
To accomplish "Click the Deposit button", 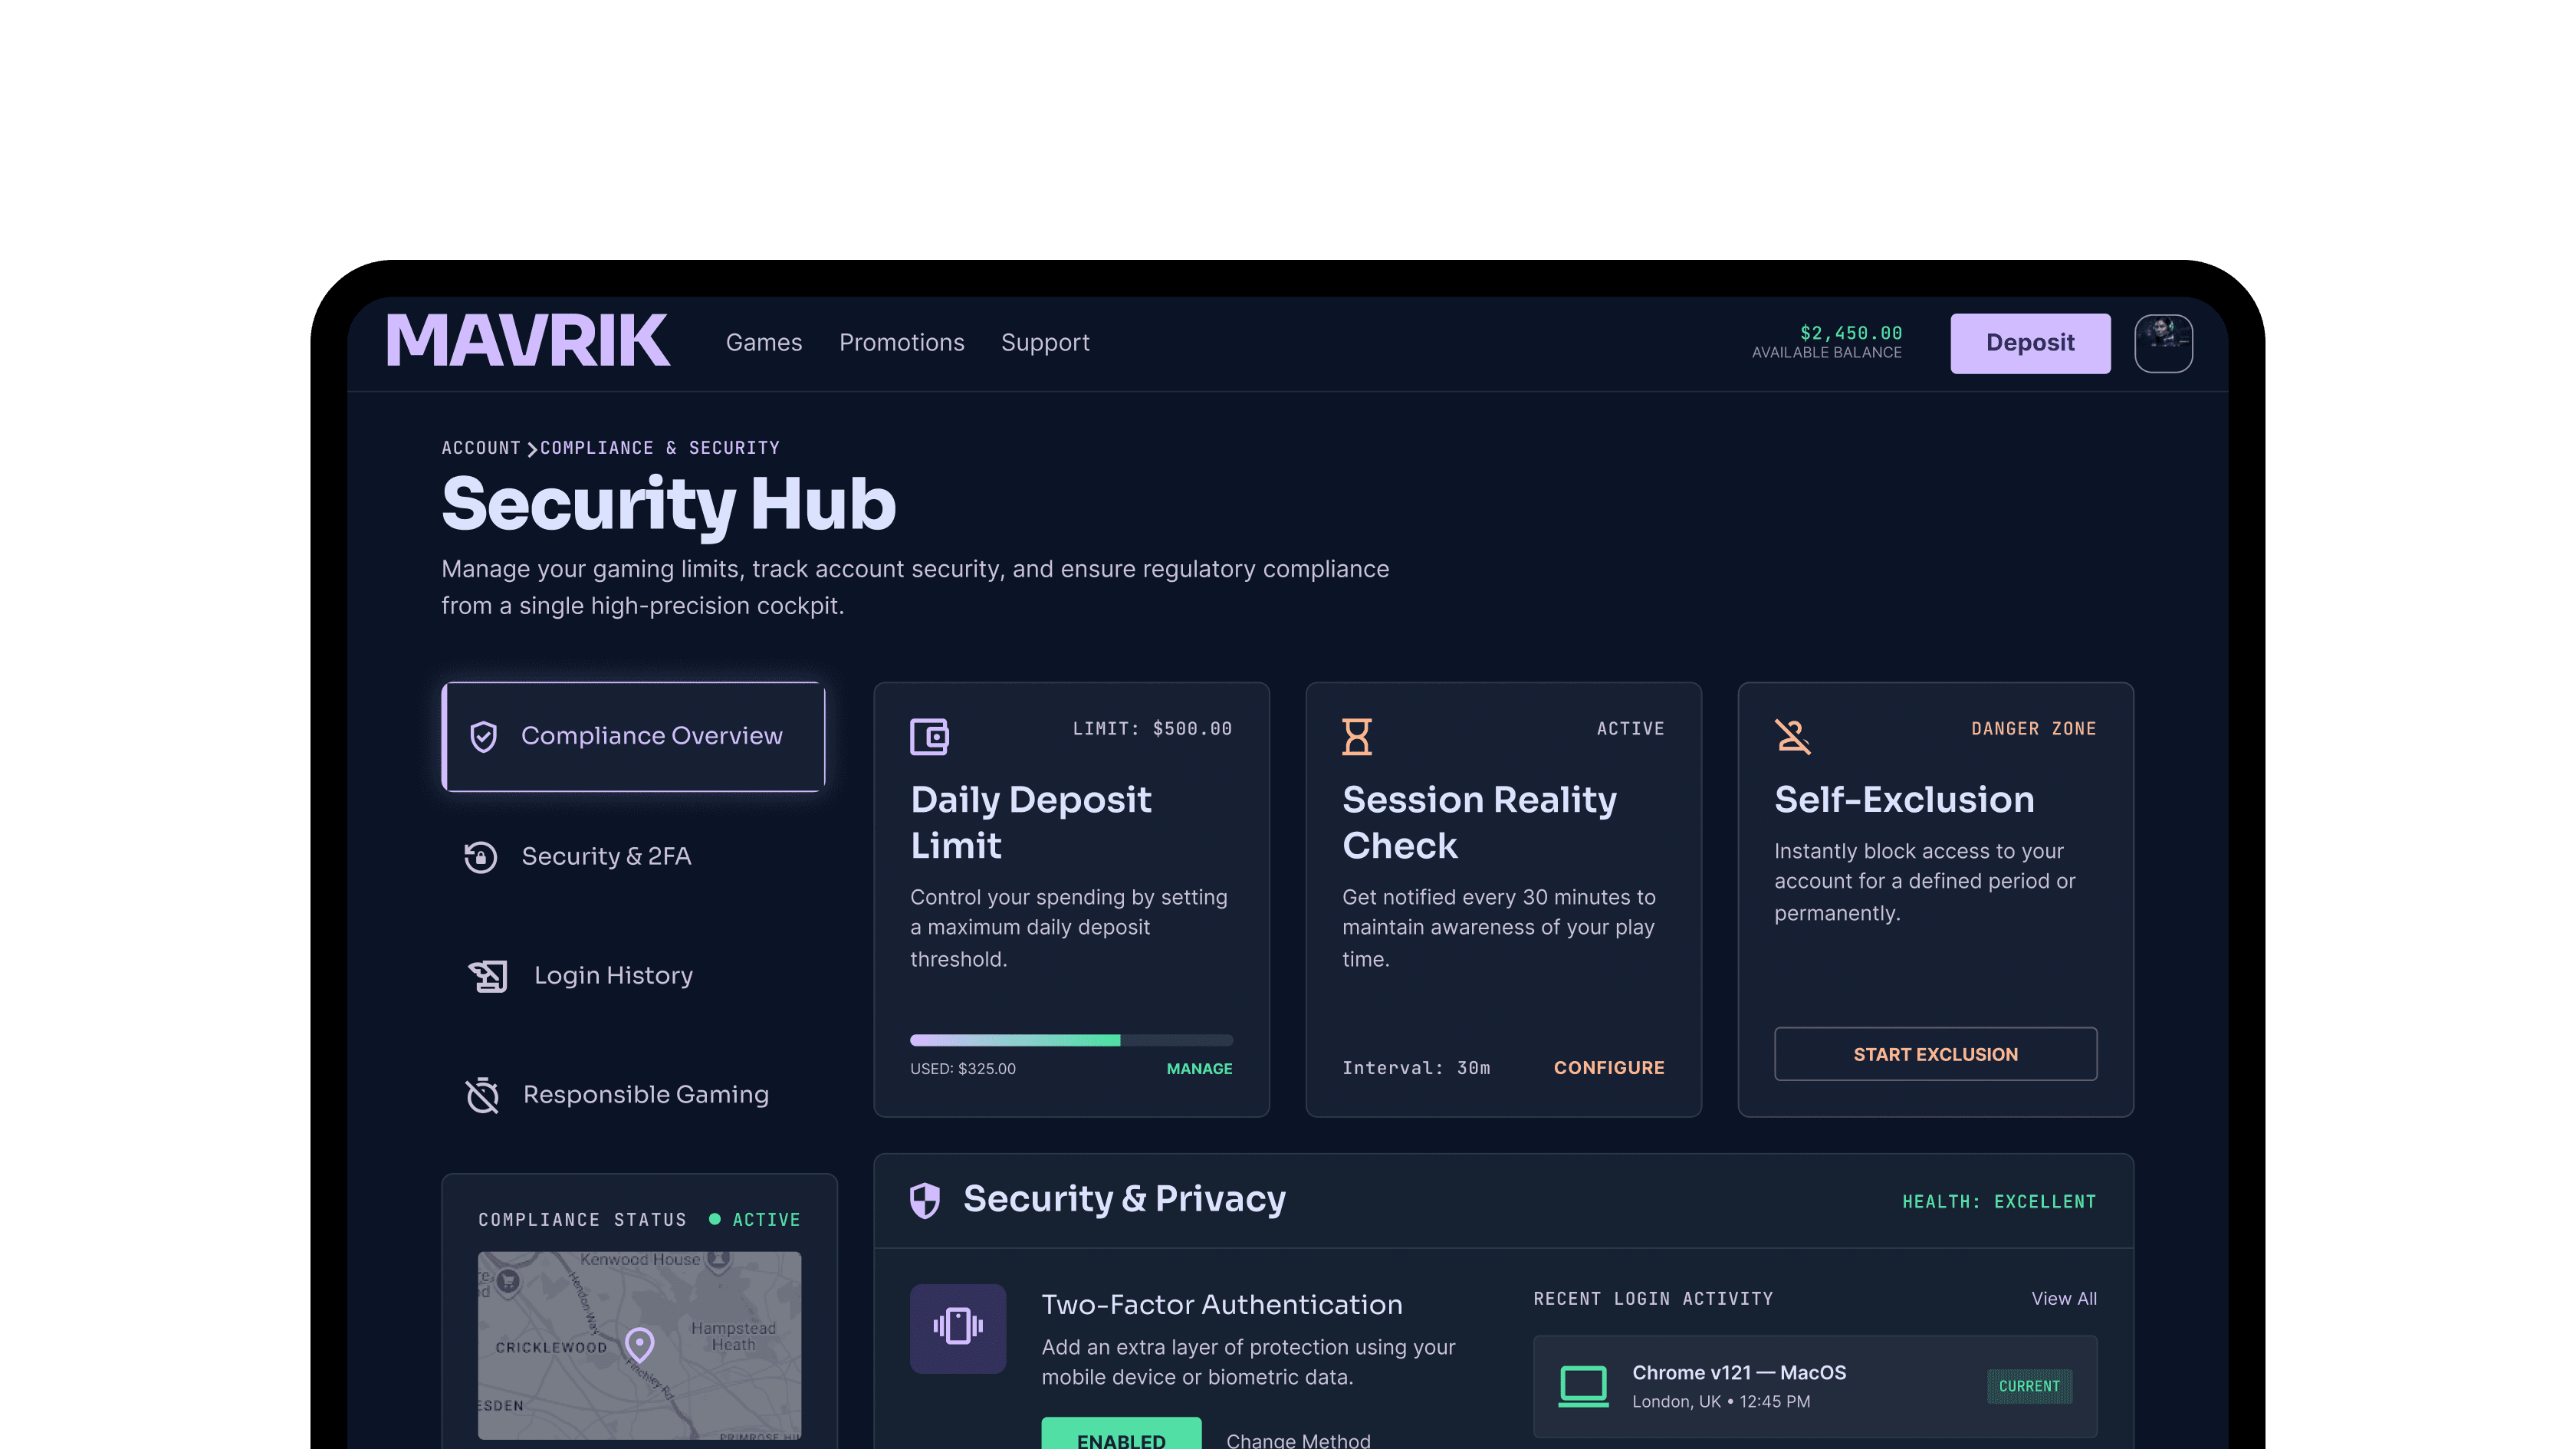I will click(x=2030, y=343).
